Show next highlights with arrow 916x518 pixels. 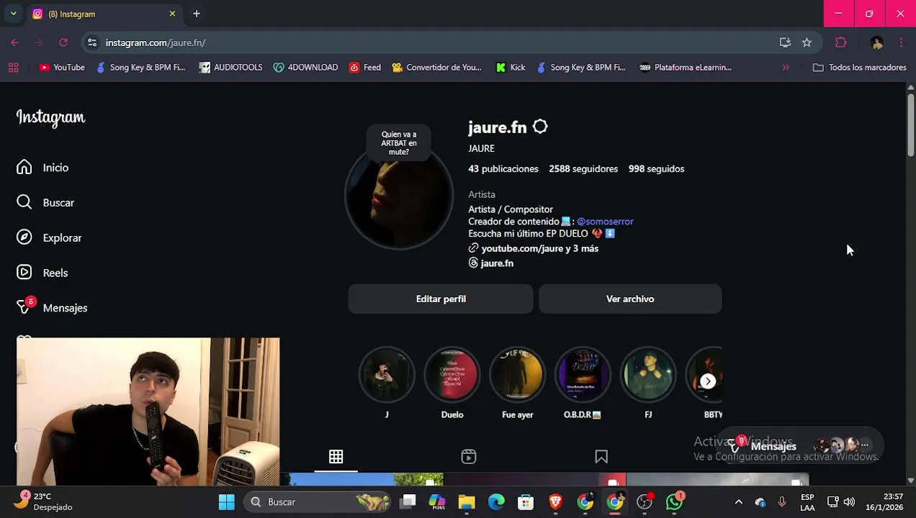[x=708, y=381]
